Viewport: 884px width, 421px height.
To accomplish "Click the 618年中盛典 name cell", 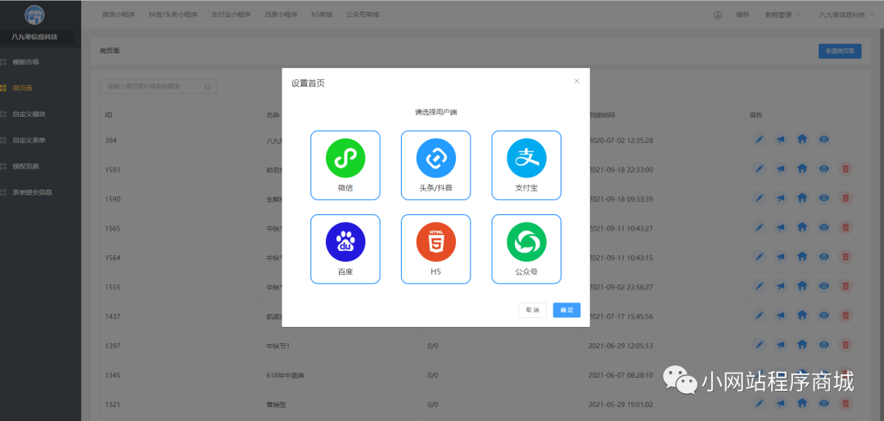I will coord(286,375).
